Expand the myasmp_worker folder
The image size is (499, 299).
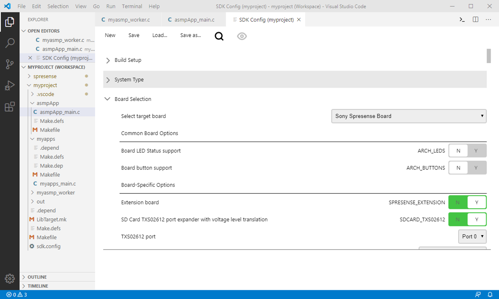click(32, 193)
